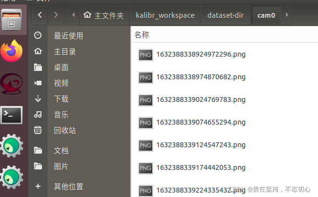Image resolution: width=318 pixels, height=197 pixels.
Task: Click the folder icon beside 图片
Action: point(38,166)
